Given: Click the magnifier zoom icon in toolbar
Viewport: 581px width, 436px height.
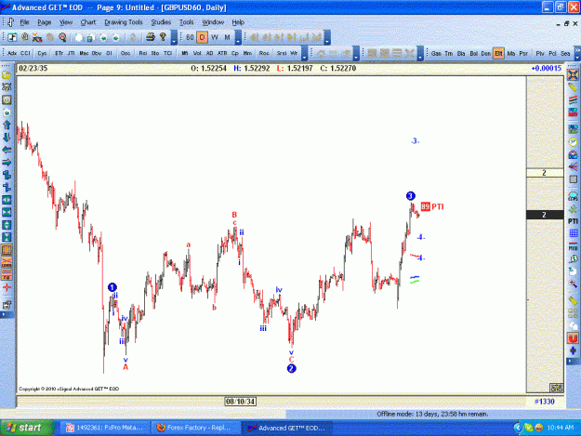Looking at the screenshot, I should [62, 37].
